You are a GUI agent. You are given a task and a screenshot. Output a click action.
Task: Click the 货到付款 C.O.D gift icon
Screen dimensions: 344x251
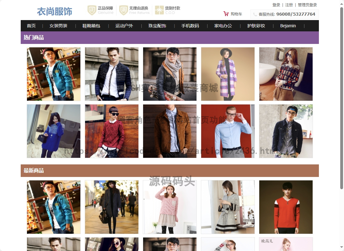coord(159,10)
